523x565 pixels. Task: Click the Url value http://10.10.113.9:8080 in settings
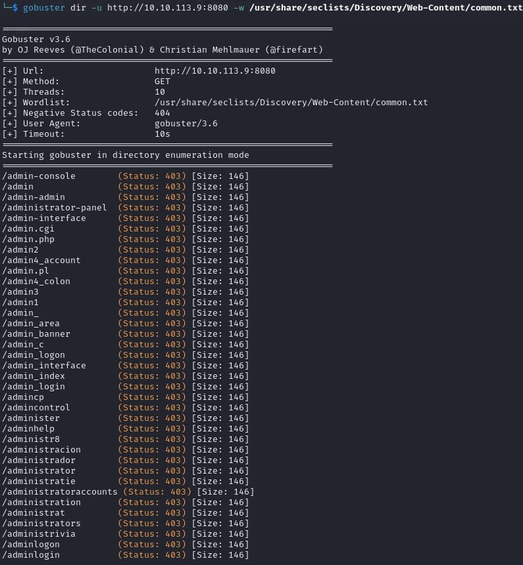click(214, 71)
